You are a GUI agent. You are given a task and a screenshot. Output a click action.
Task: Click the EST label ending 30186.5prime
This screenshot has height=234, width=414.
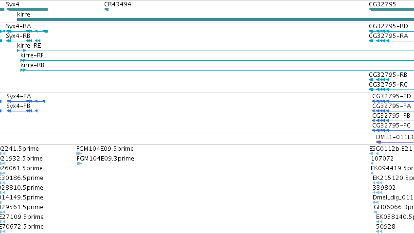pos(21,178)
